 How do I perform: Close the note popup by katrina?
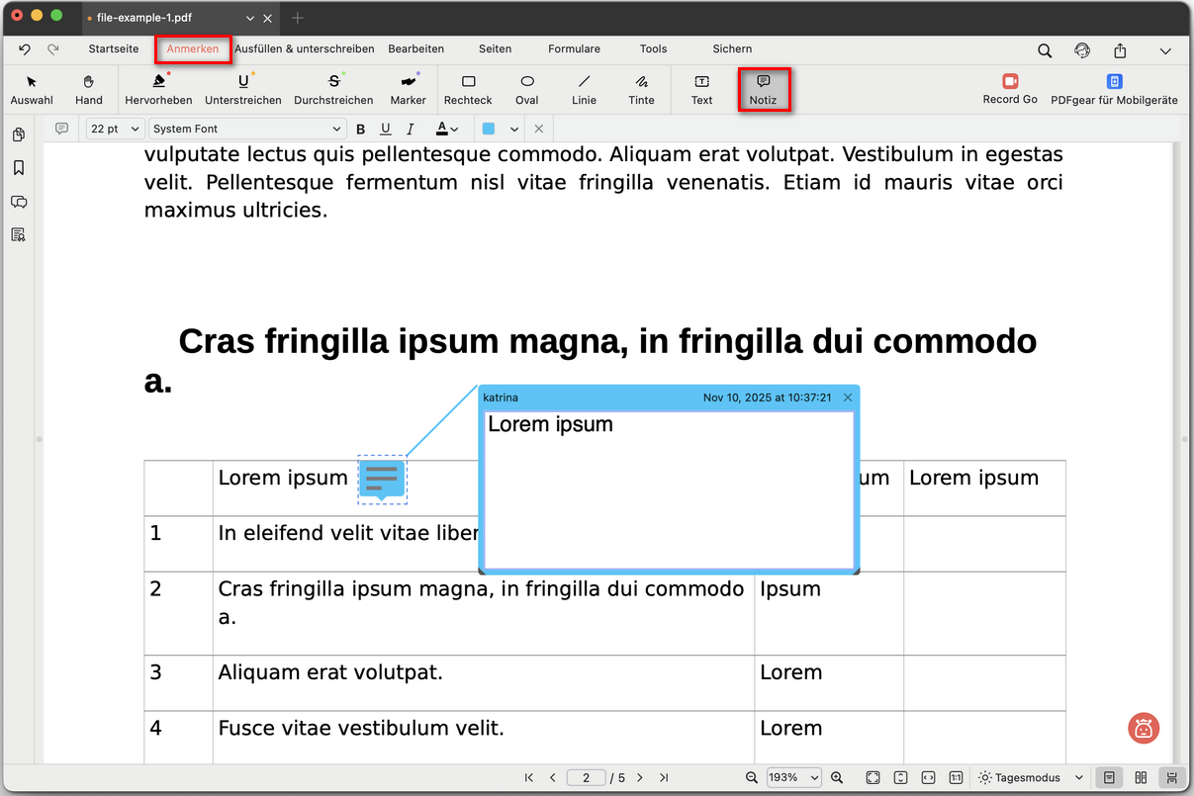pos(848,398)
